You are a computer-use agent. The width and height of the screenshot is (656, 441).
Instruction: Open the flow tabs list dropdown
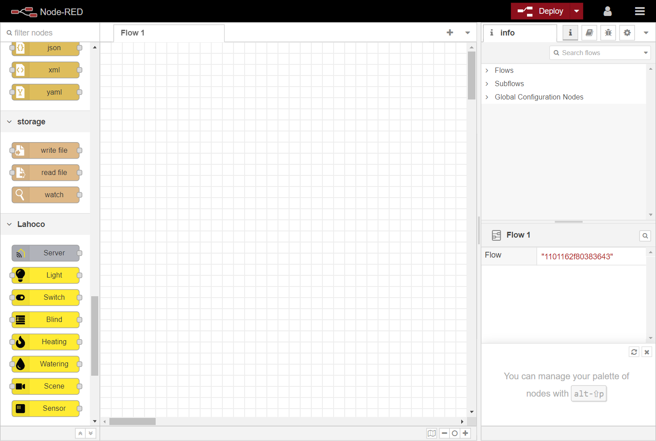(467, 32)
